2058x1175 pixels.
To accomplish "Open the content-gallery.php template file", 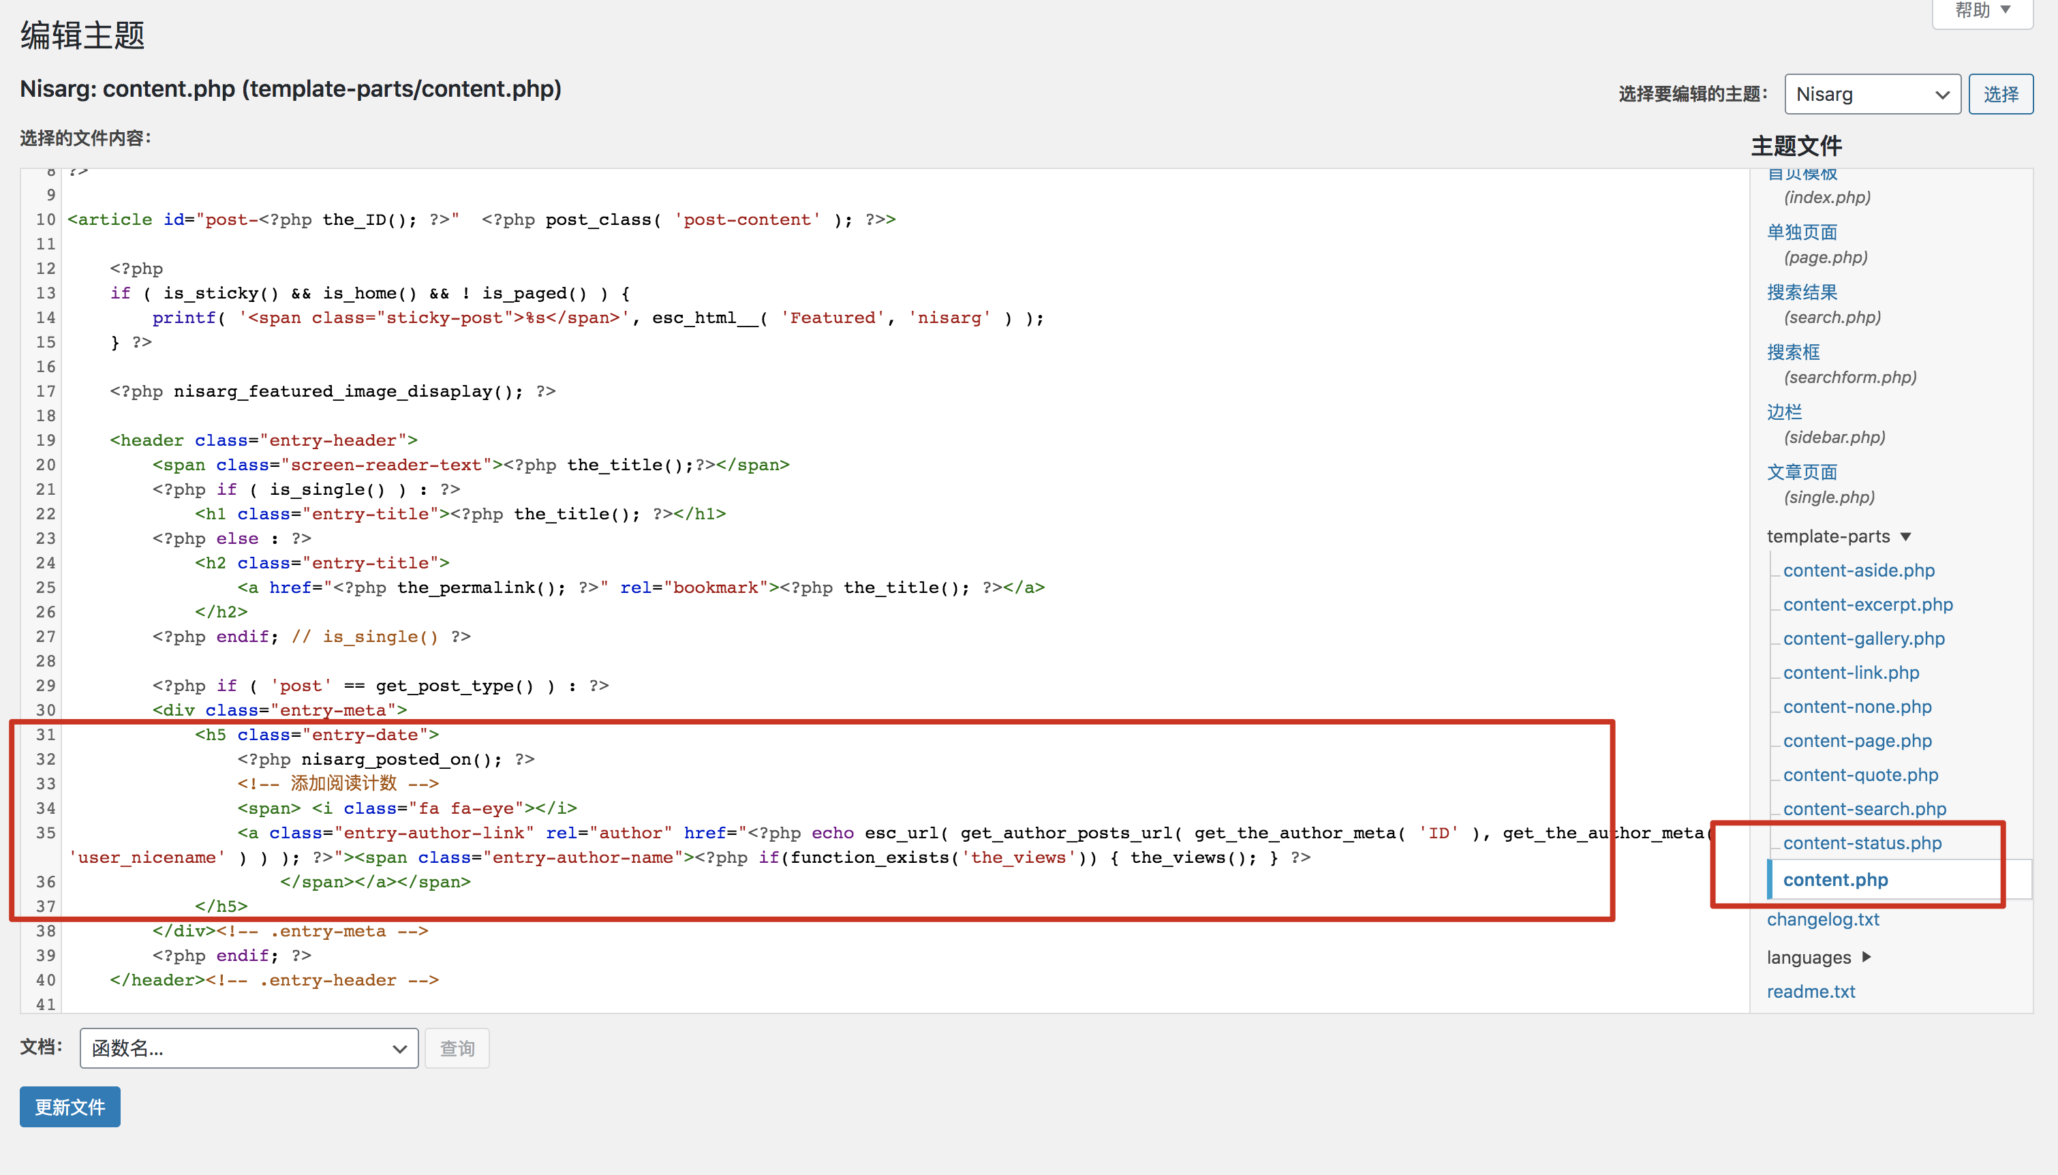I will (1864, 639).
